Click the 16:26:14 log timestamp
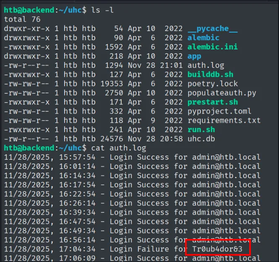Viewport: 279px width, 262px height. 77,203
